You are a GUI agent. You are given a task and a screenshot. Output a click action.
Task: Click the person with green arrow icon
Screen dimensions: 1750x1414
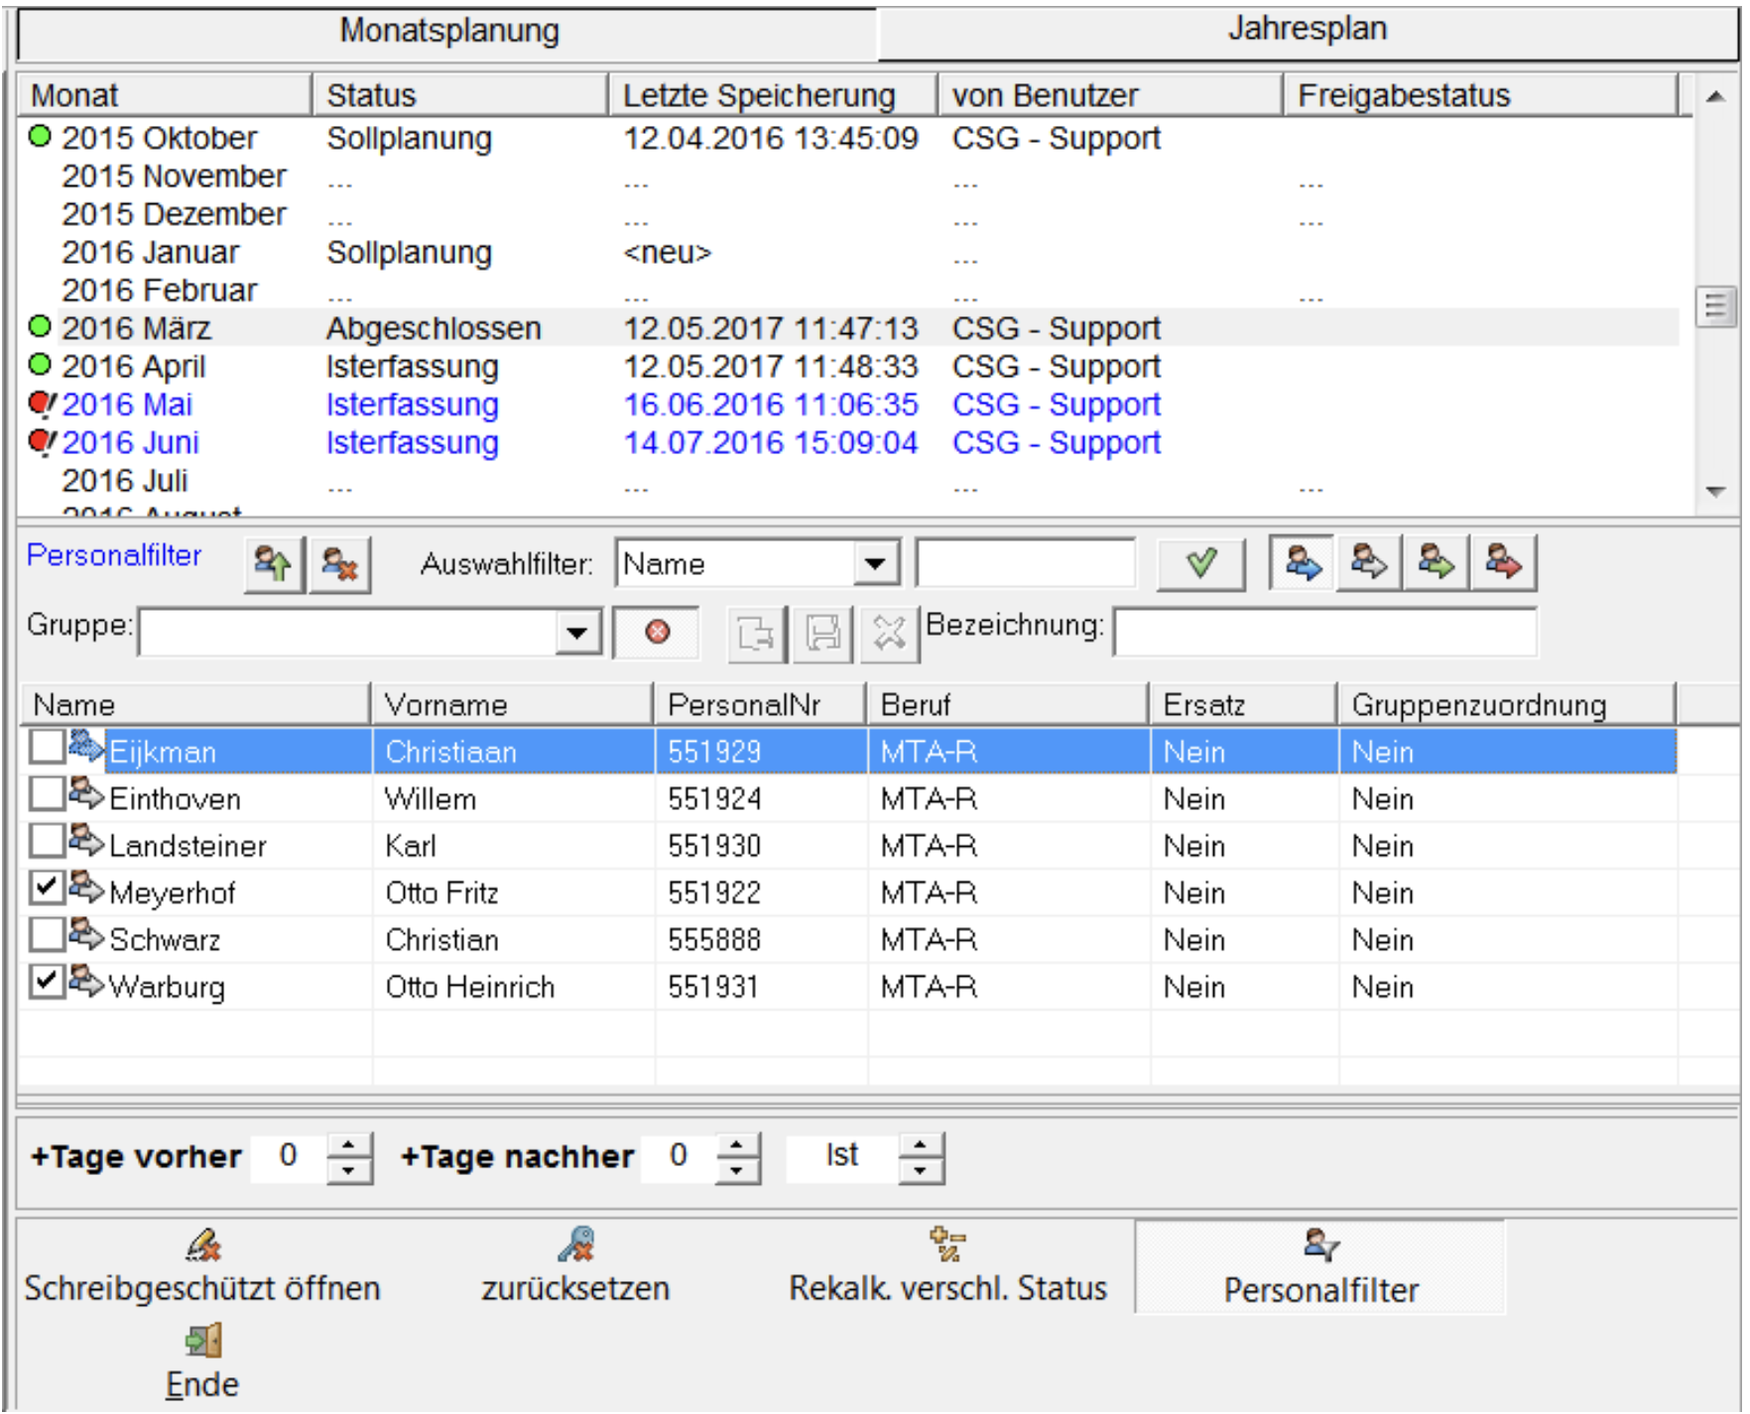(x=1436, y=563)
